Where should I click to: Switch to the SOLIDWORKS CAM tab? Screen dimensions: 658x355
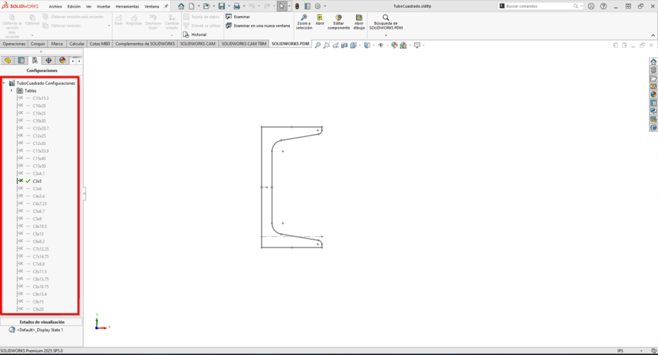tap(198, 44)
